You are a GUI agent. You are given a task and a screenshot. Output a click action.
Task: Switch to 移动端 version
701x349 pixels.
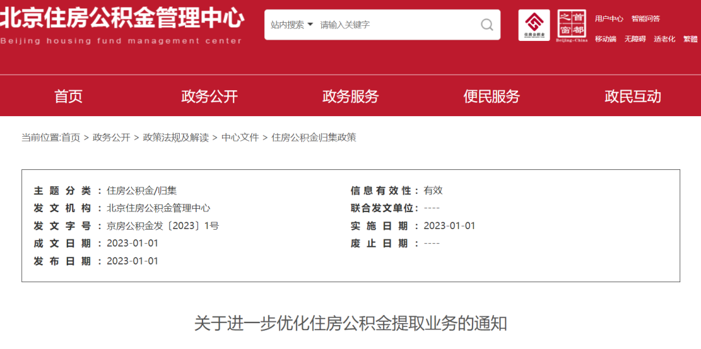(x=606, y=39)
